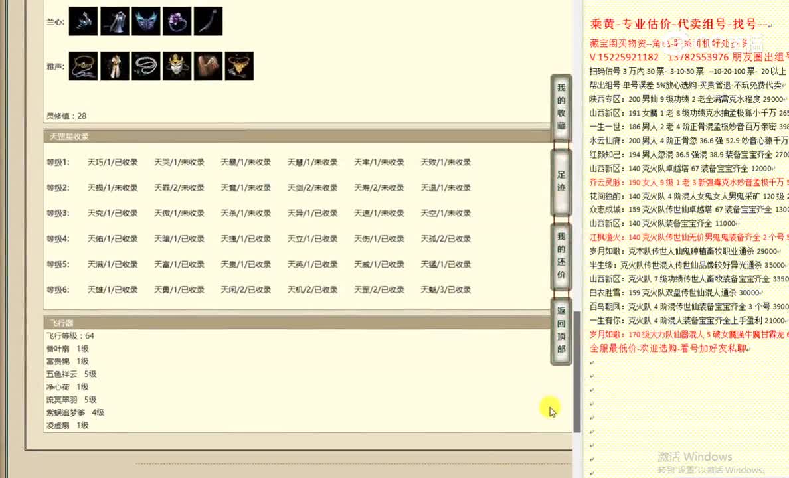Click the 天寿/2/未收录 entry
The image size is (789, 478).
379,188
